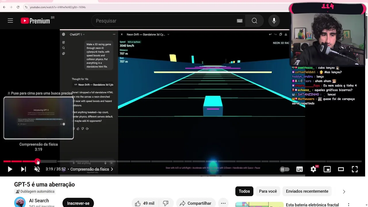Image resolution: width=368 pixels, height=207 pixels.
Task: Dislike the video
Action: tap(166, 203)
